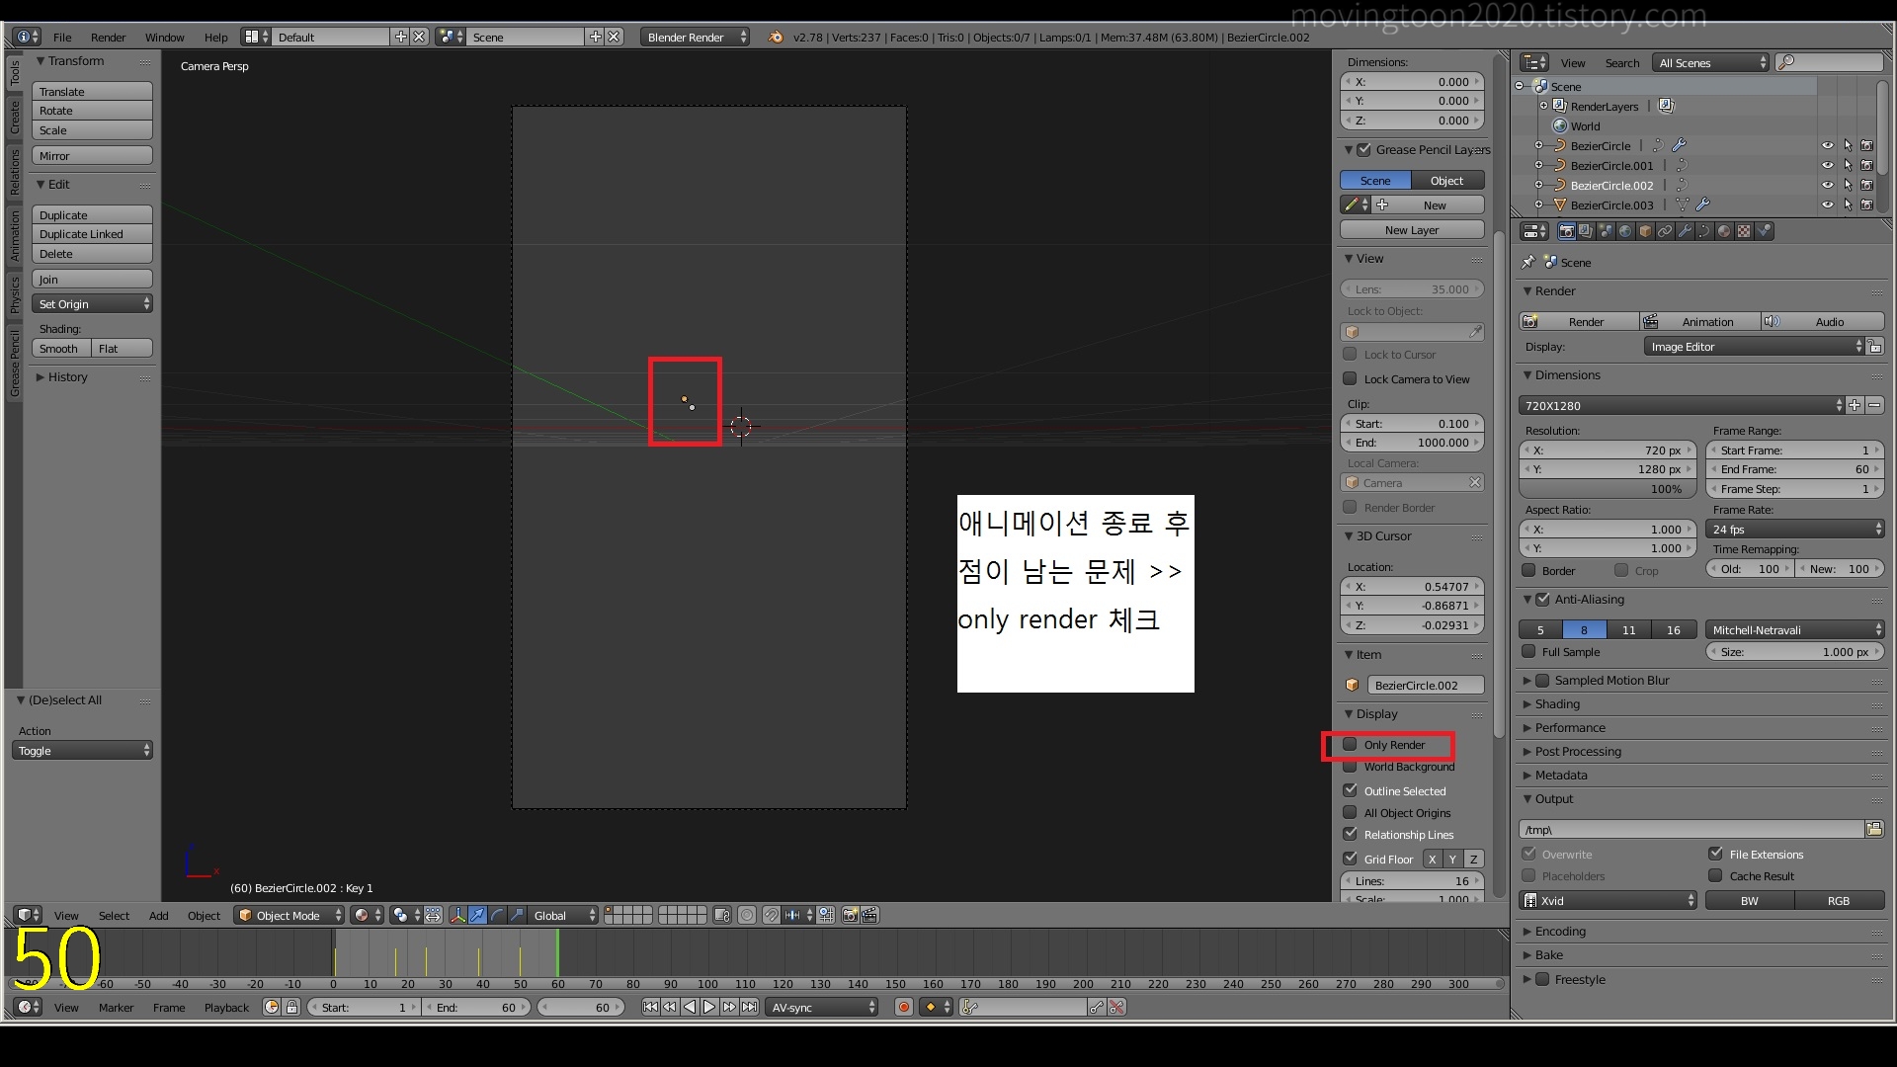This screenshot has height=1067, width=1897.
Task: Click the resolution percentage 100% slider
Action: click(1608, 490)
